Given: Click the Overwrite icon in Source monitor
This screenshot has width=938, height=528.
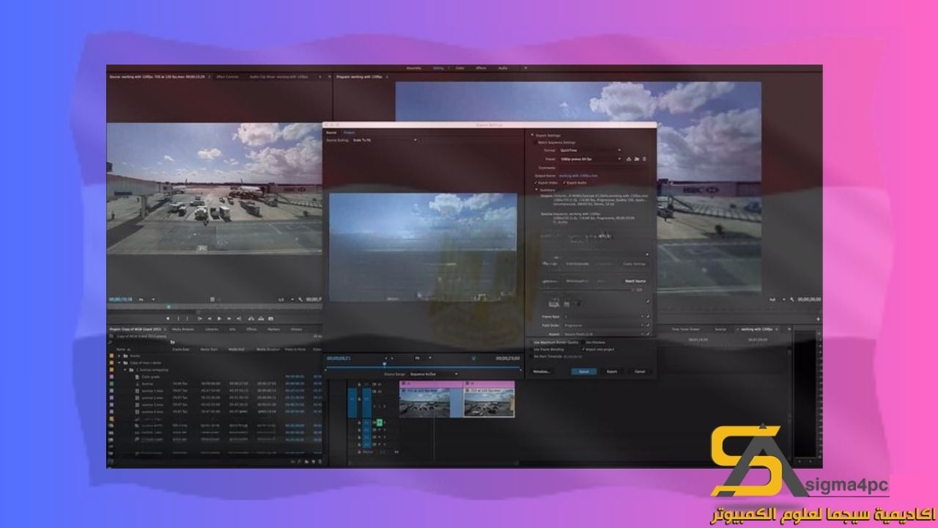Looking at the screenshot, I should (x=261, y=318).
